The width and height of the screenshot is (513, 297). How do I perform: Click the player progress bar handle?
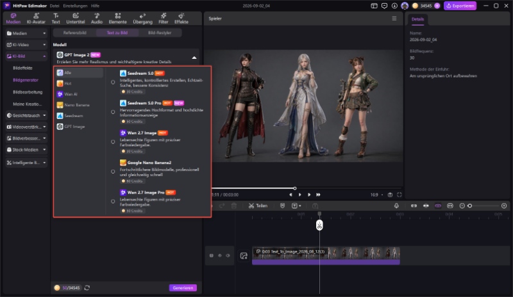click(295, 188)
